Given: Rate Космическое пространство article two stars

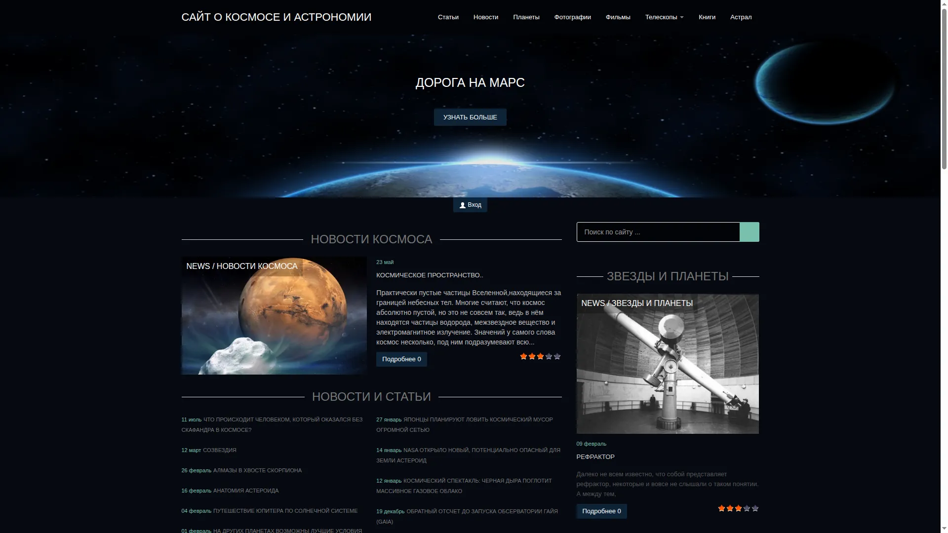Looking at the screenshot, I should 532,356.
